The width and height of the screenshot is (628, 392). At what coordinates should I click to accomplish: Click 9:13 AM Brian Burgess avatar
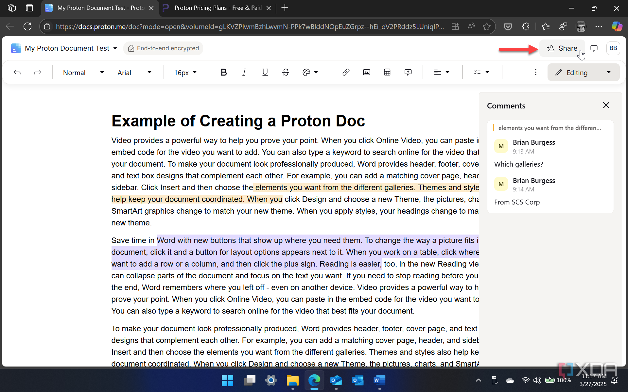501,146
